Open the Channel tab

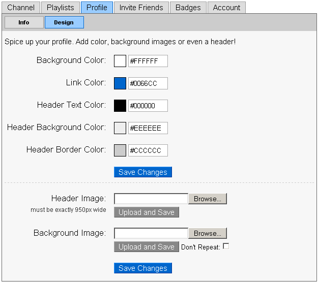coord(21,8)
